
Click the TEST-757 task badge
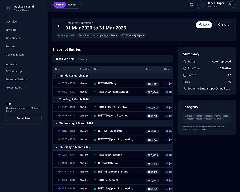(x=153, y=140)
